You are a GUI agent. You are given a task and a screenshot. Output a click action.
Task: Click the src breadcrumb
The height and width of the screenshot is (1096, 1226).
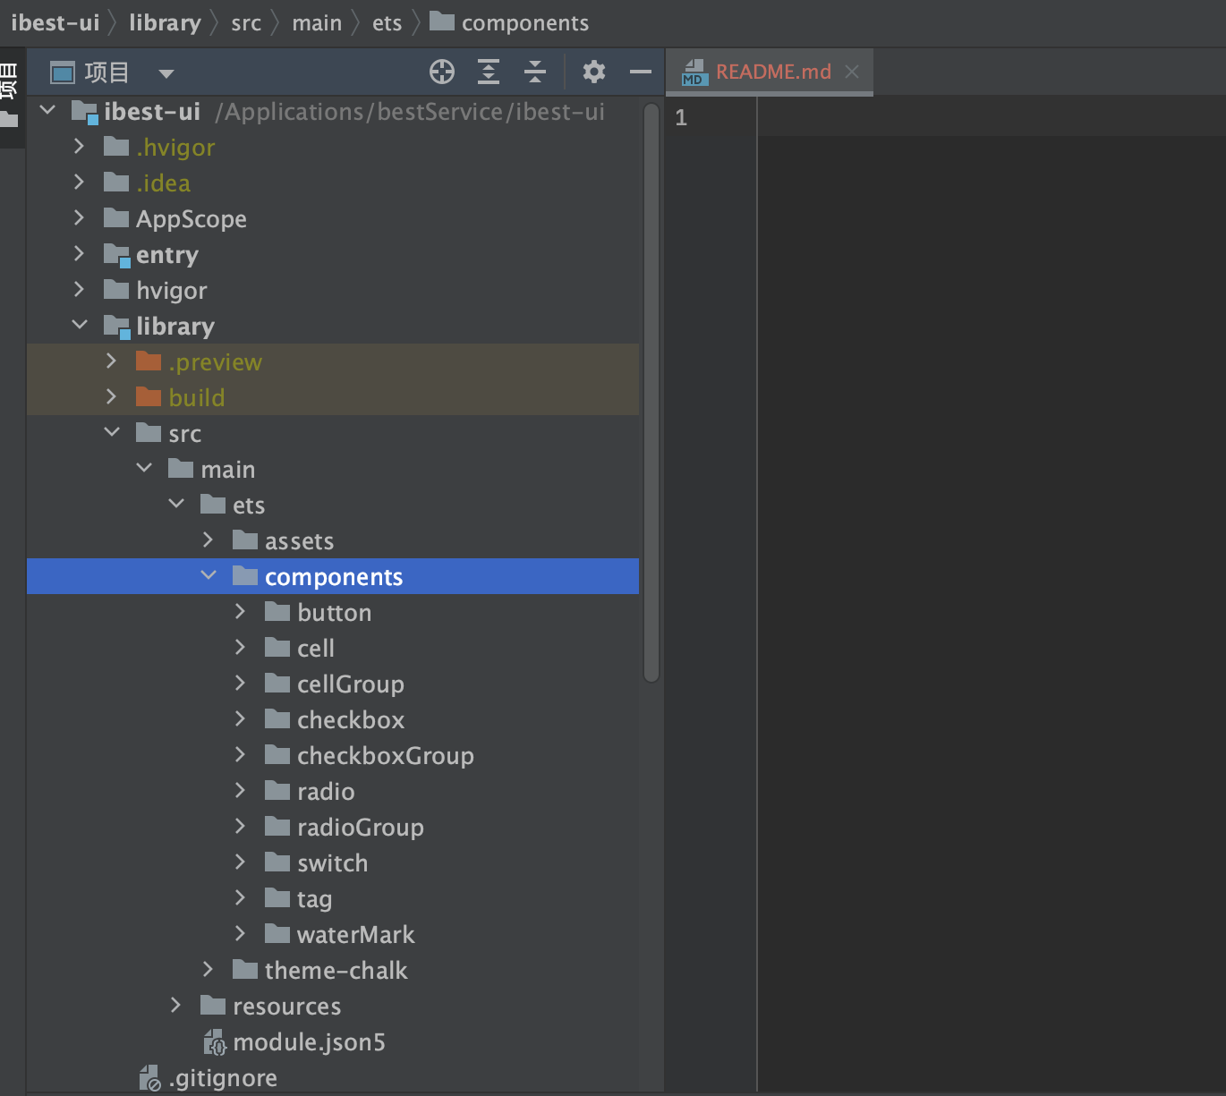(246, 23)
